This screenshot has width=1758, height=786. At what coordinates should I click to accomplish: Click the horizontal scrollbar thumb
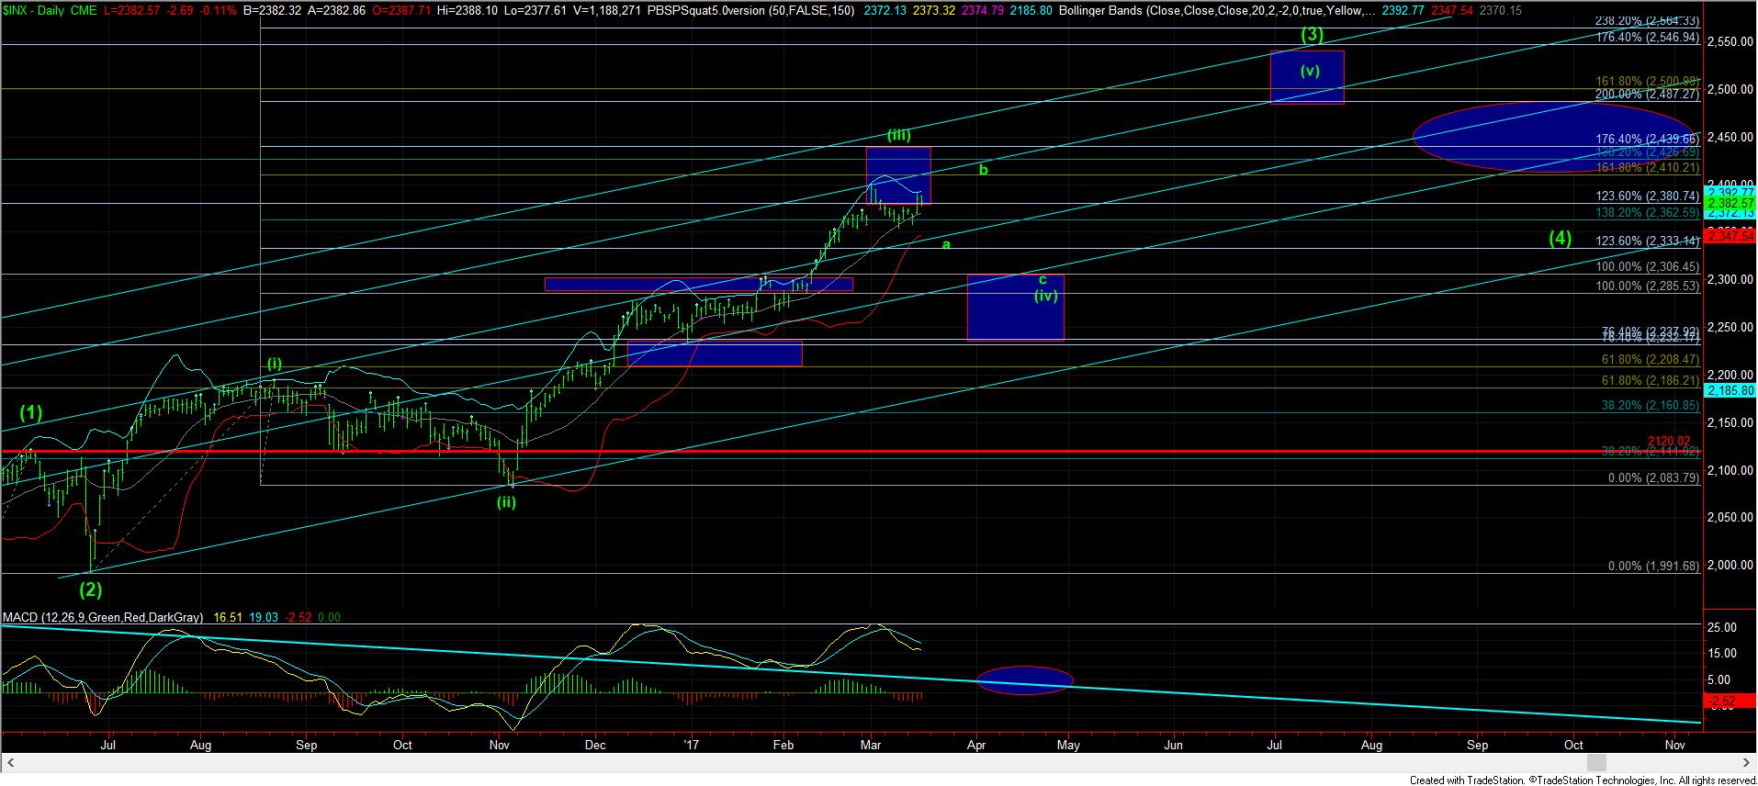click(1596, 763)
